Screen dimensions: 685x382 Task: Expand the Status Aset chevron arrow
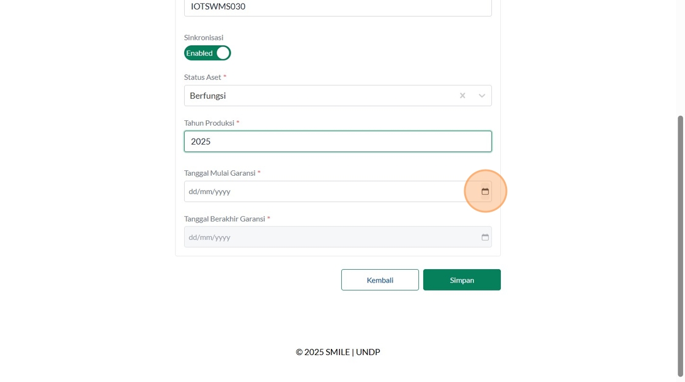tap(481, 95)
